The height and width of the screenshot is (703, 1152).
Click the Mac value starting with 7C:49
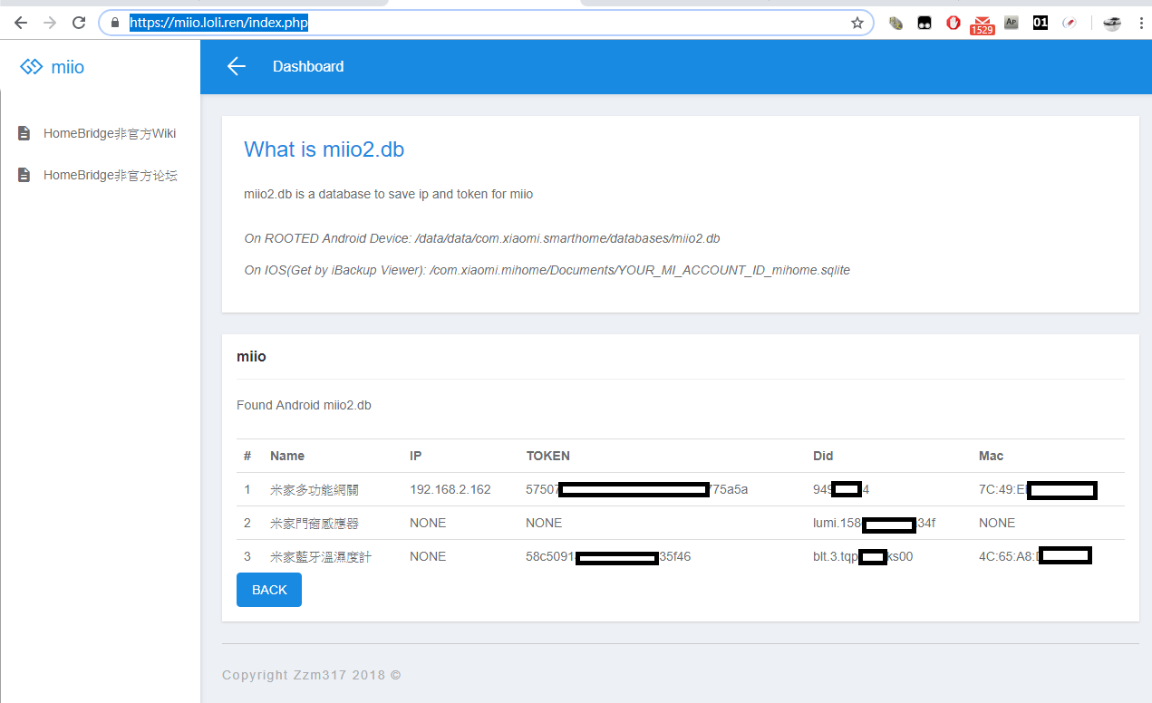click(1038, 490)
